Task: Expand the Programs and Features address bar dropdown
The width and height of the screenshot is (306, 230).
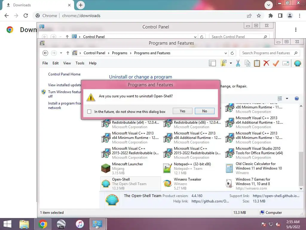Action: [226, 53]
